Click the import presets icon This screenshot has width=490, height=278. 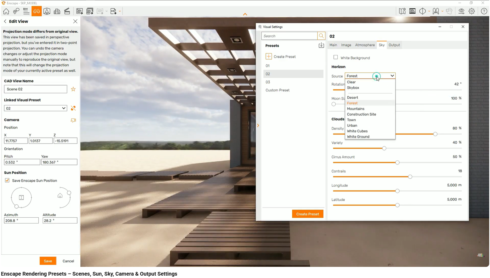[x=321, y=45]
